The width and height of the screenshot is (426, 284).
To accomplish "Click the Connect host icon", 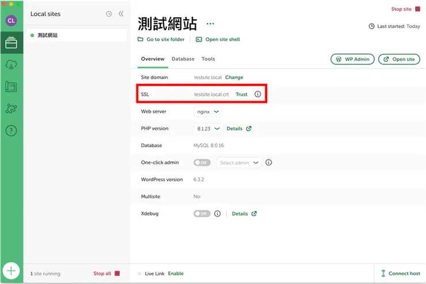I will pyautogui.click(x=383, y=273).
